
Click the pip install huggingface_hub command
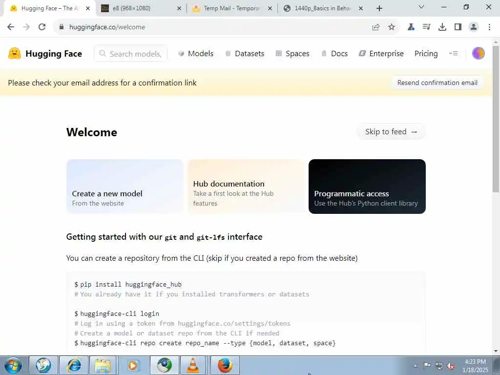click(x=128, y=285)
